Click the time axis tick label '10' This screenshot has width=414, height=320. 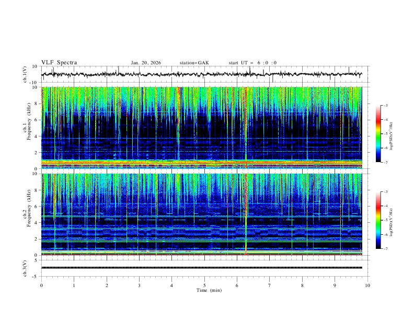click(x=367, y=285)
